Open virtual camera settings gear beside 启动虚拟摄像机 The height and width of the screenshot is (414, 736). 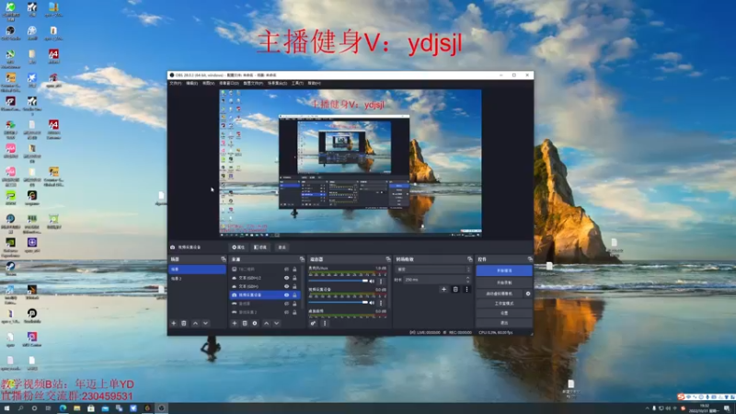coord(528,293)
